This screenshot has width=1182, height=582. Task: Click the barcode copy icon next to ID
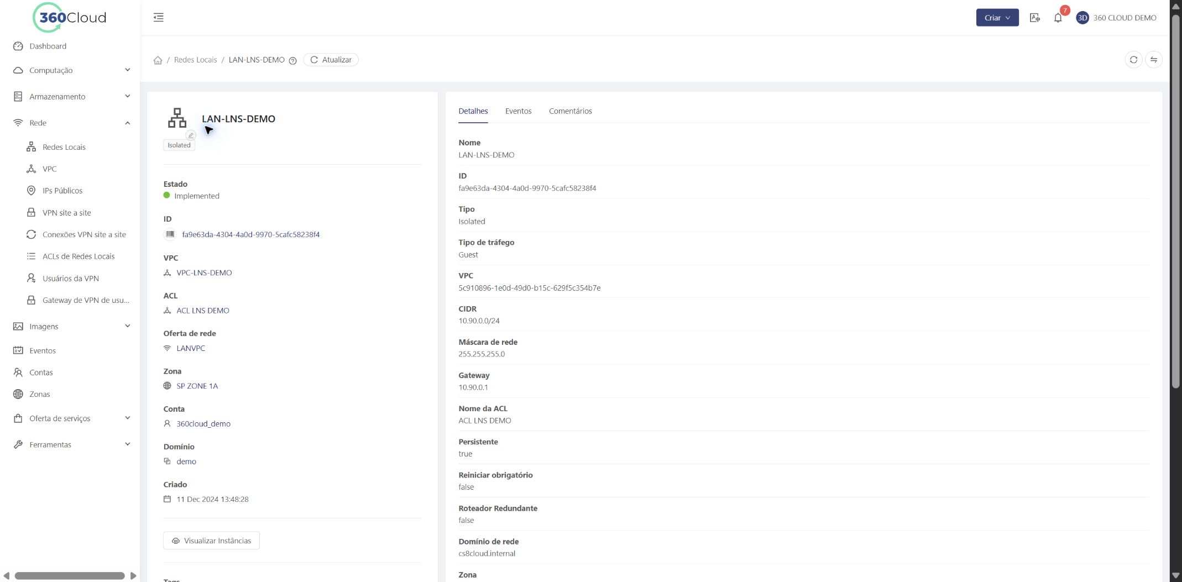170,234
